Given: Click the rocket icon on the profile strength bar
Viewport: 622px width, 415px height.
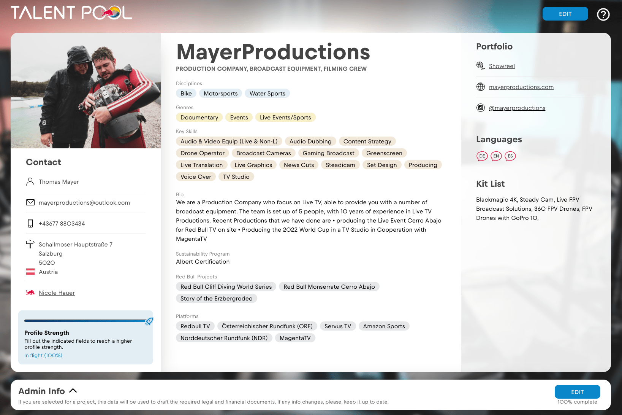Looking at the screenshot, I should point(149,322).
